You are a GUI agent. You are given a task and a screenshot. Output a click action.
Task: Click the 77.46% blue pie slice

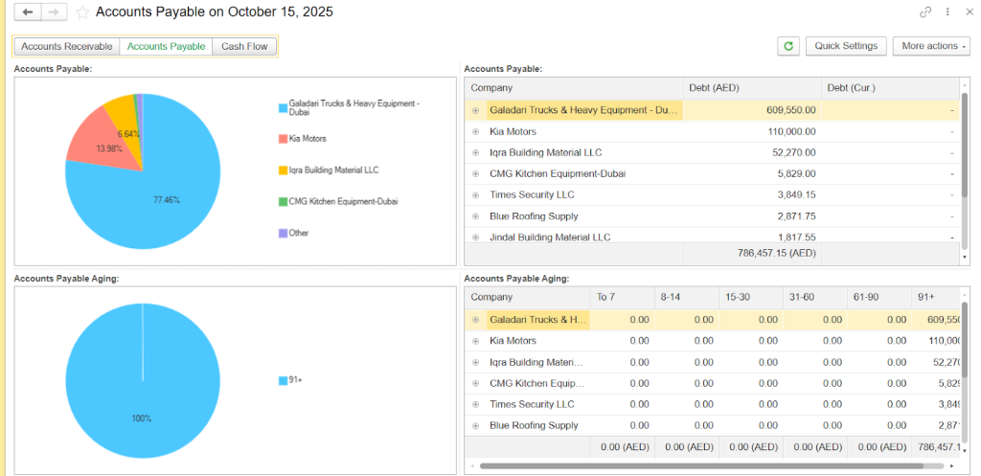pyautogui.click(x=167, y=200)
